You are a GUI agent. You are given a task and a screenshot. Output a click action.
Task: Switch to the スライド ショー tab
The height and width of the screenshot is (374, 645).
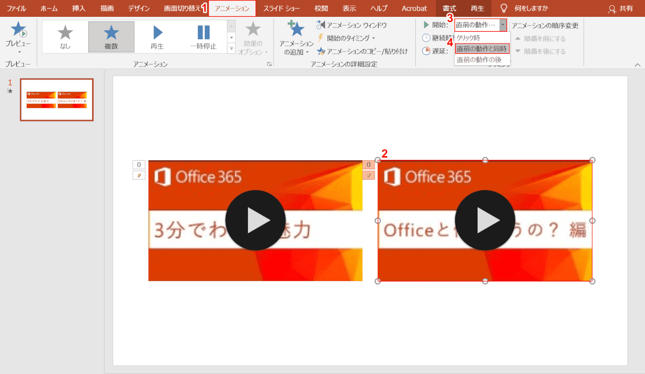pyautogui.click(x=282, y=8)
